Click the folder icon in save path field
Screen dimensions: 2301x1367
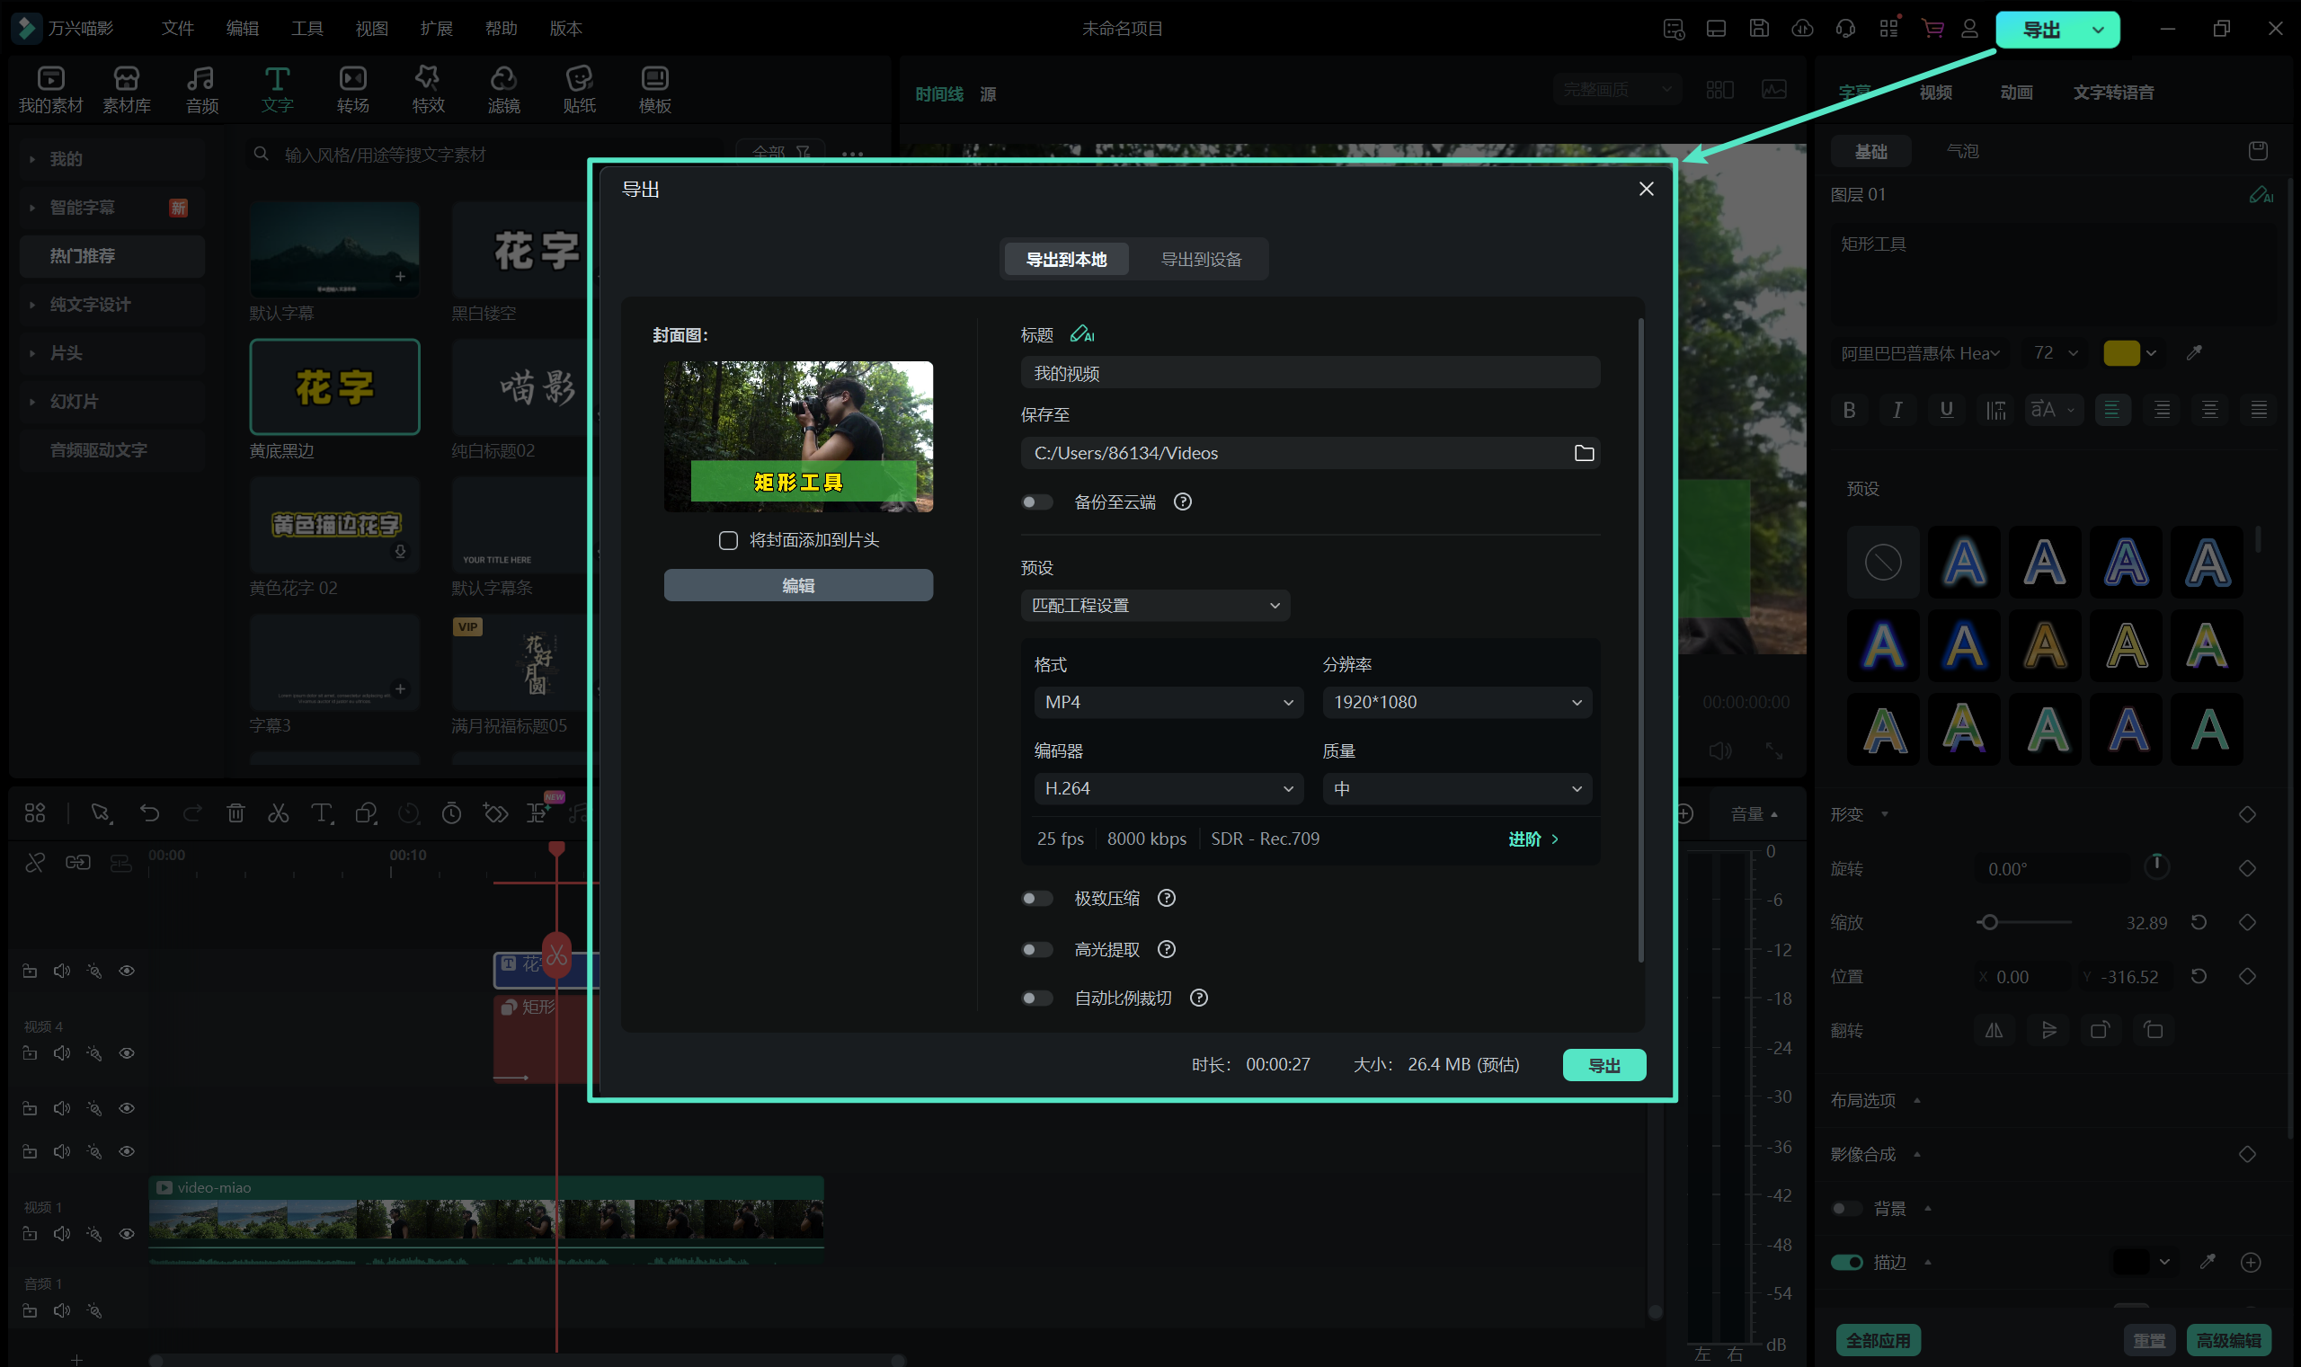point(1584,453)
